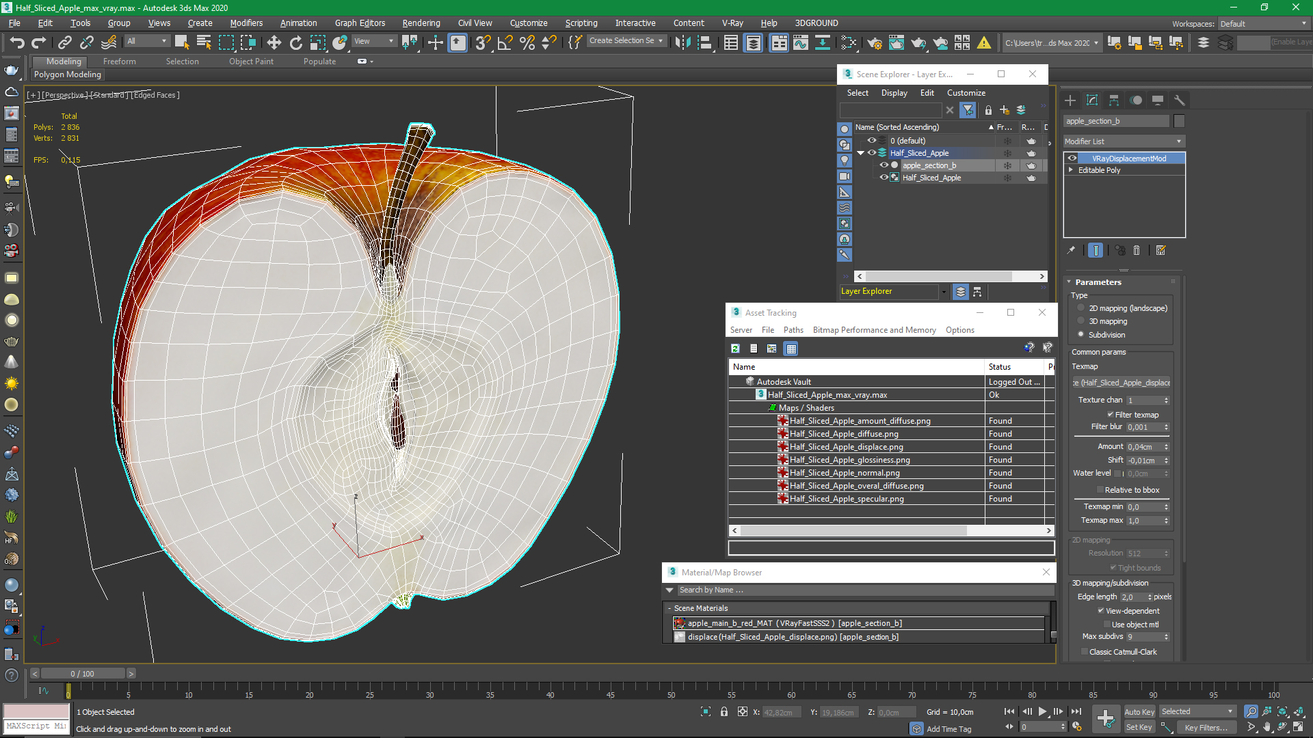1313x738 pixels.
Task: Click the Mirror tool icon
Action: click(x=682, y=42)
